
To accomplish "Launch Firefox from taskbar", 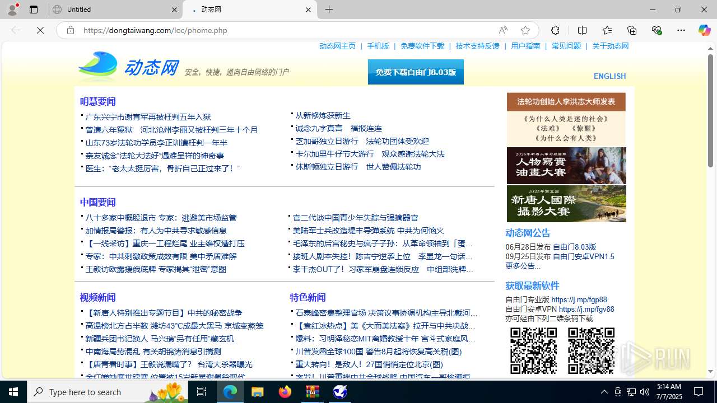I will point(285,392).
